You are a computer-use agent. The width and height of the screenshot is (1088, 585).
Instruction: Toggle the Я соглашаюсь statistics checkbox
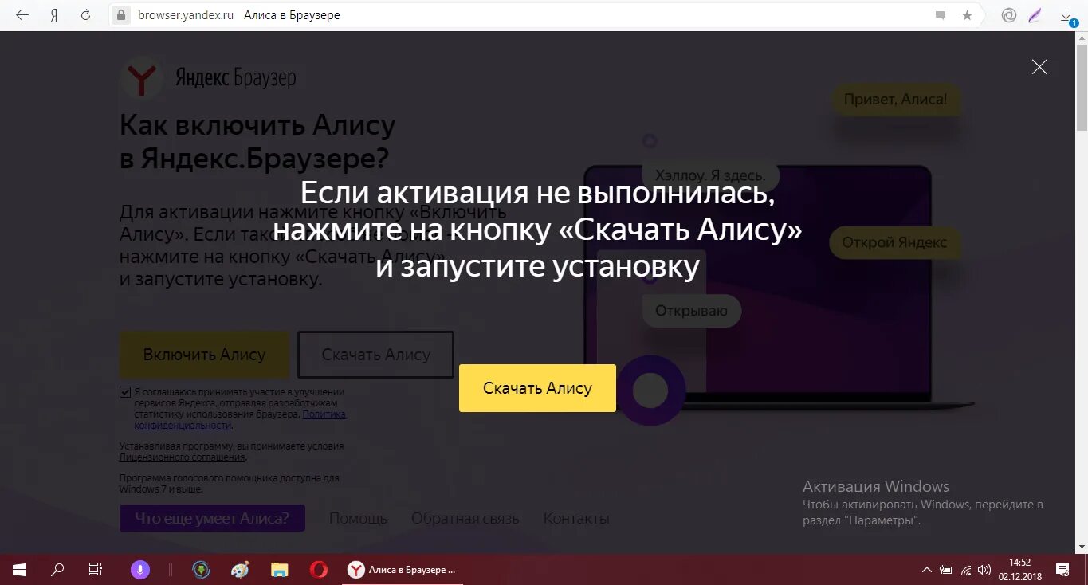125,391
